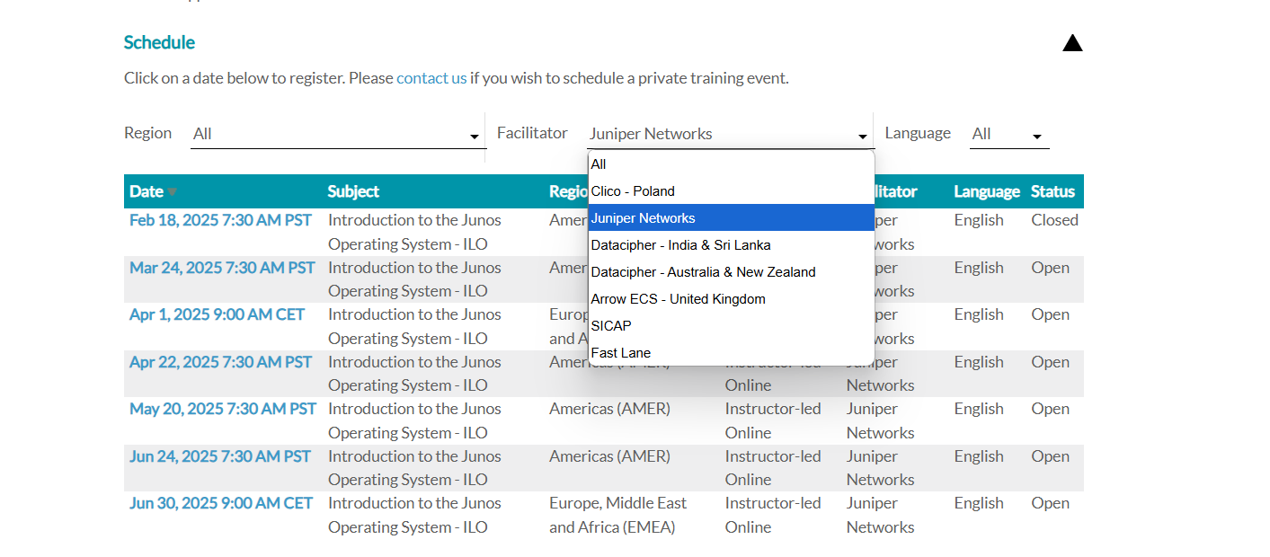Select All in the facilitator list
The width and height of the screenshot is (1270, 557).
click(x=731, y=164)
